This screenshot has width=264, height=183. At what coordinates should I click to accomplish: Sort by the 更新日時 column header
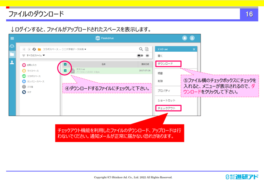(x=145, y=64)
